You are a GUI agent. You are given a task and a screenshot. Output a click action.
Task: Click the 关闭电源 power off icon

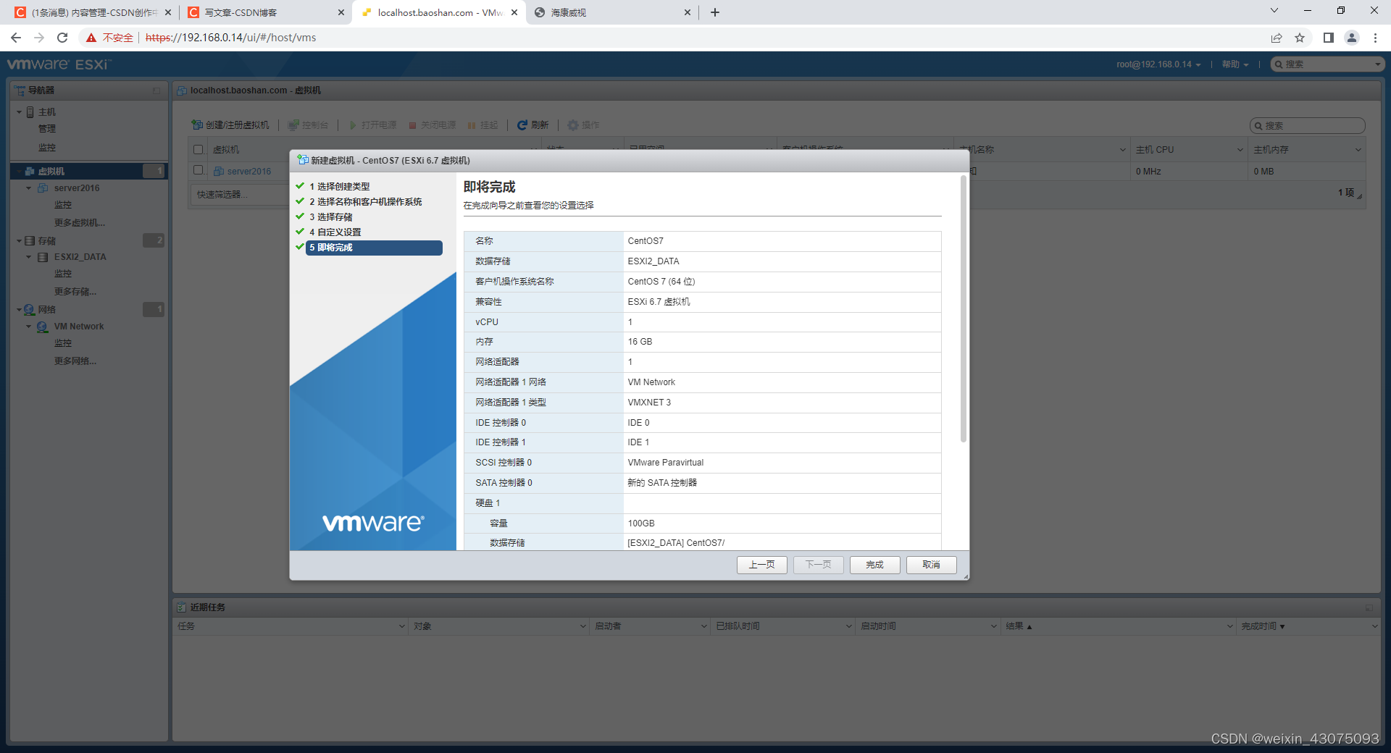click(412, 125)
